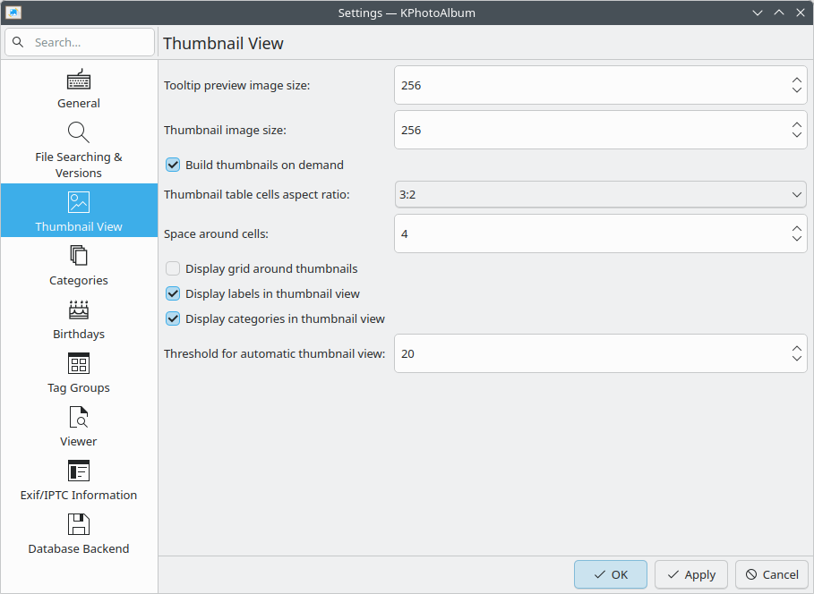Click the Apply button

pyautogui.click(x=691, y=574)
